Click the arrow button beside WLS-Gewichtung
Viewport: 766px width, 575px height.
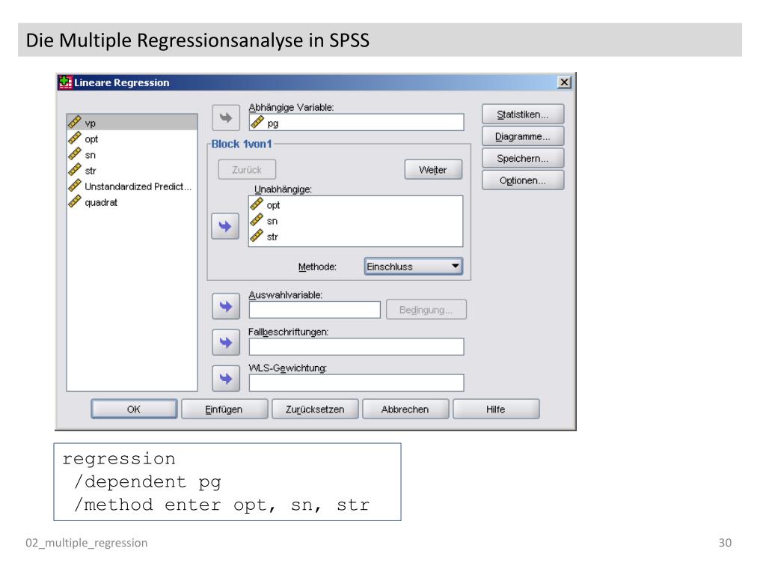(226, 378)
